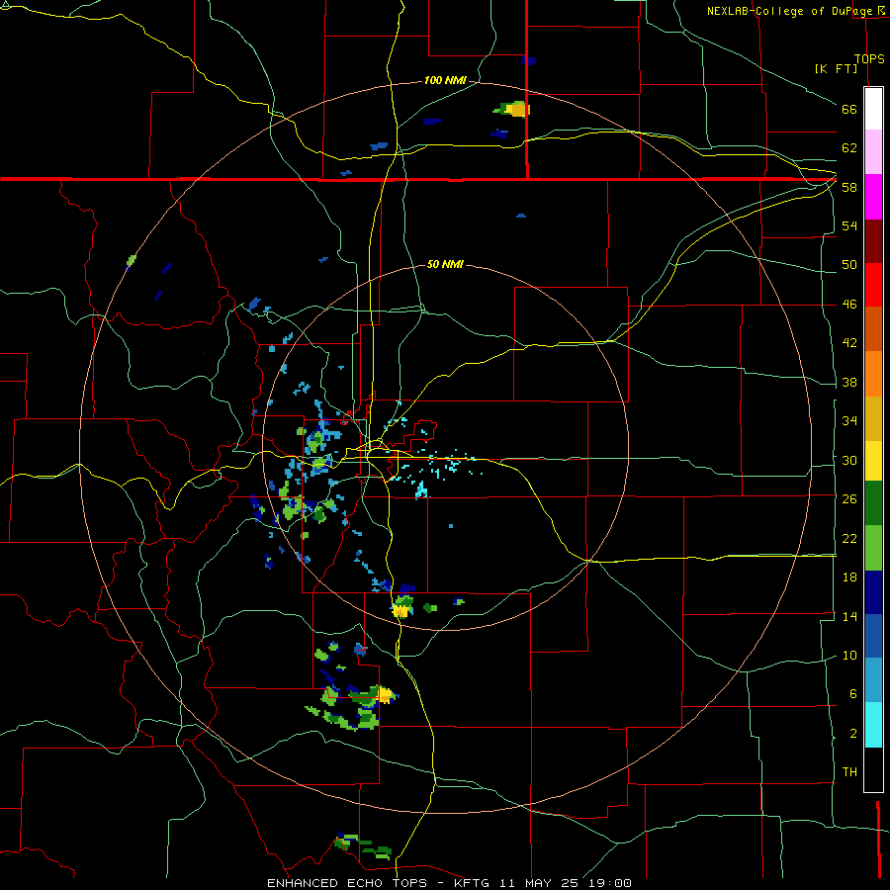
Task: Click the white swatch in the tops legend
Action: pos(873,109)
